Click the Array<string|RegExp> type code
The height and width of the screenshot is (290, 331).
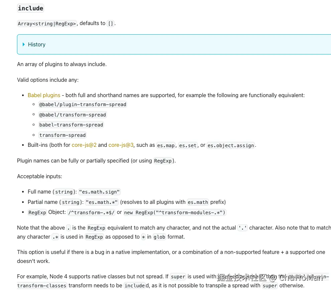coord(47,23)
